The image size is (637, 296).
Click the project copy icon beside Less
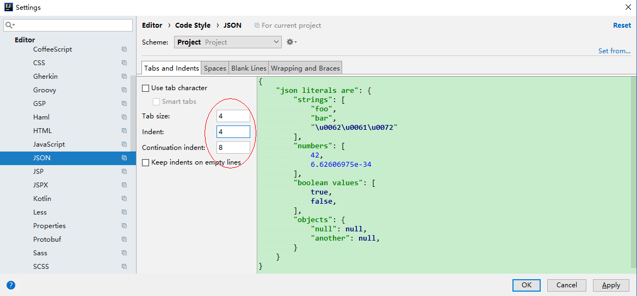pyautogui.click(x=125, y=212)
